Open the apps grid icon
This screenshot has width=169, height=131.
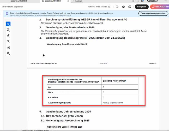(142, 1)
